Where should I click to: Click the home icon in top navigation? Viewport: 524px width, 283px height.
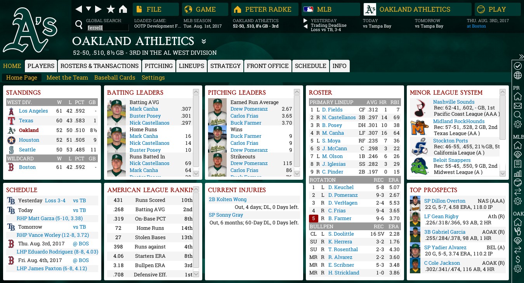(x=123, y=9)
